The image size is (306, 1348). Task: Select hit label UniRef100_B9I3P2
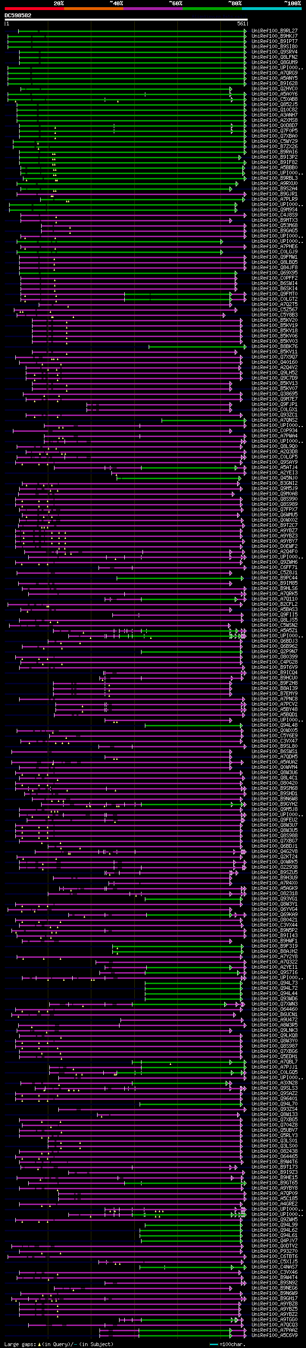274,157
